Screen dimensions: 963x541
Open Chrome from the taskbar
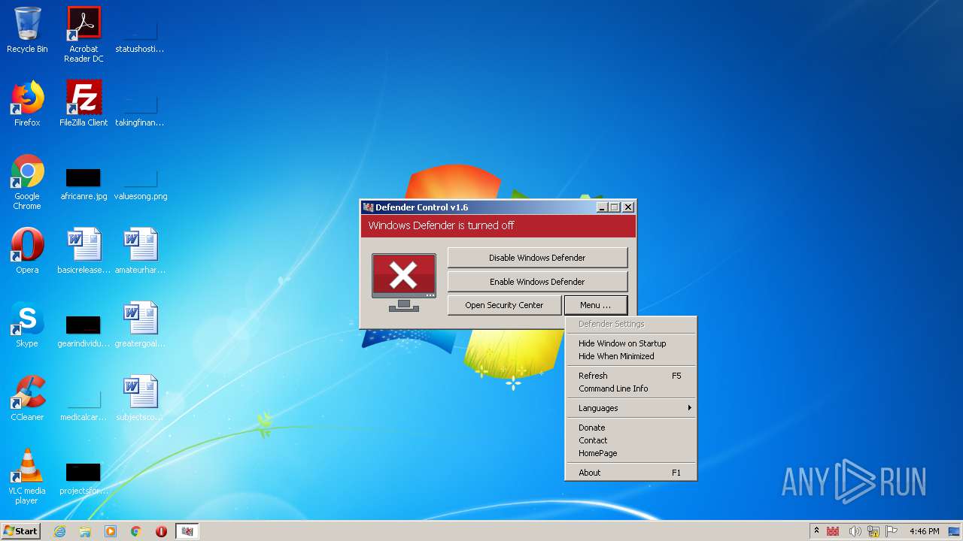pyautogui.click(x=136, y=531)
